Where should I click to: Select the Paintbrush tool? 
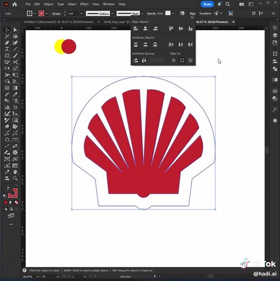point(15,56)
